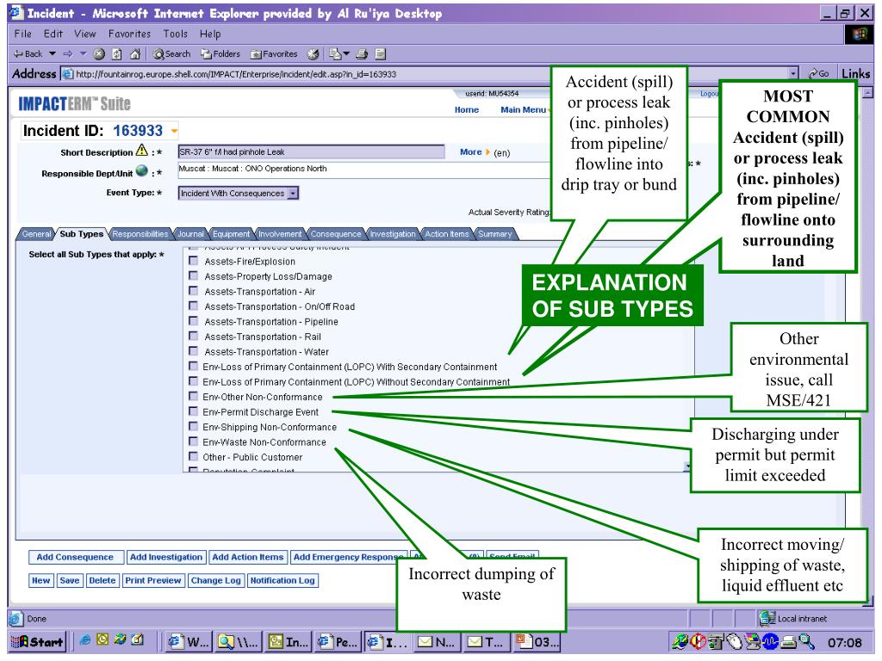Click the Refresh page icon
This screenshot has height=661, width=882.
[117, 54]
